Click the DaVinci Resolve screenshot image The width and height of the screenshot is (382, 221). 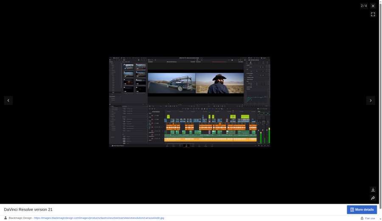pyautogui.click(x=190, y=102)
